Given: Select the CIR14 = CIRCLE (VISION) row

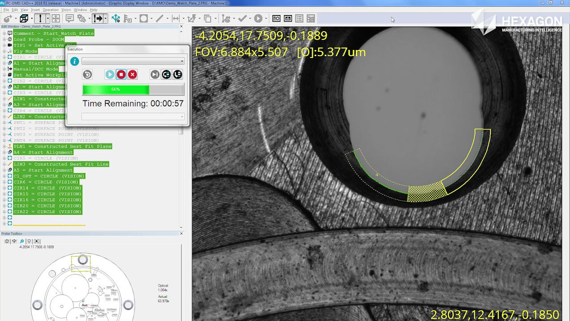Looking at the screenshot, I should click(x=48, y=188).
